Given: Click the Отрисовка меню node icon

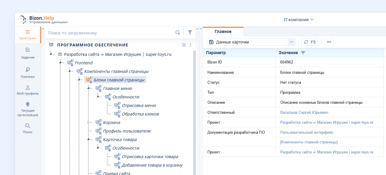Looking at the screenshot, I should (x=117, y=105).
